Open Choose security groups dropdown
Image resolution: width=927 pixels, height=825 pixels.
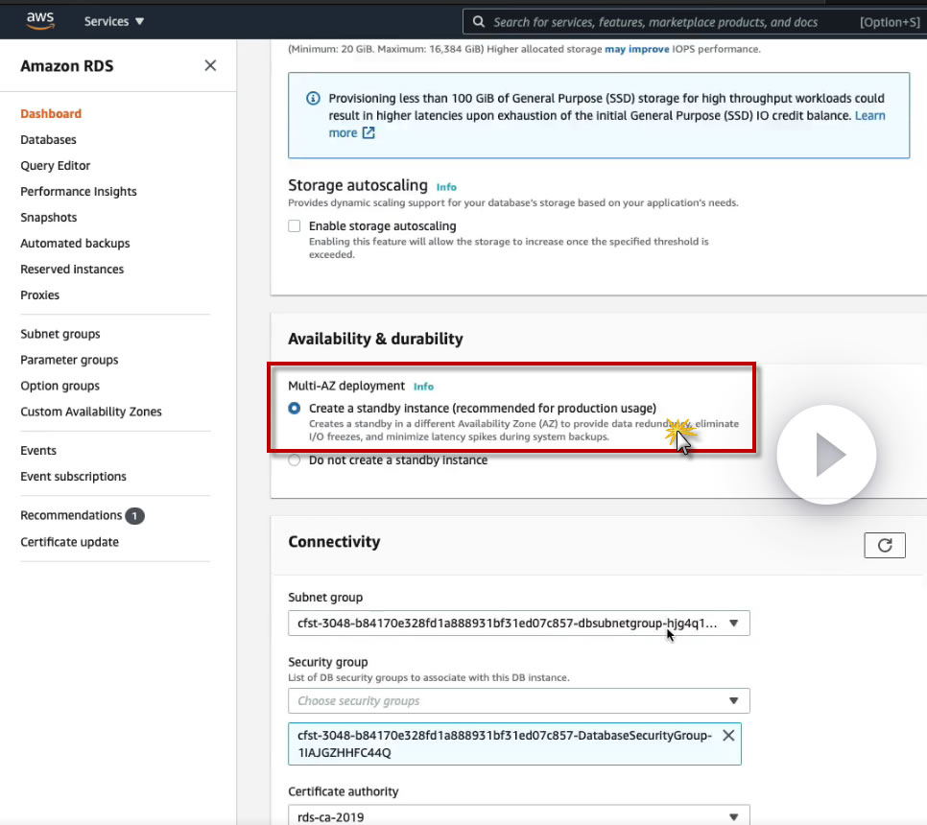(518, 701)
